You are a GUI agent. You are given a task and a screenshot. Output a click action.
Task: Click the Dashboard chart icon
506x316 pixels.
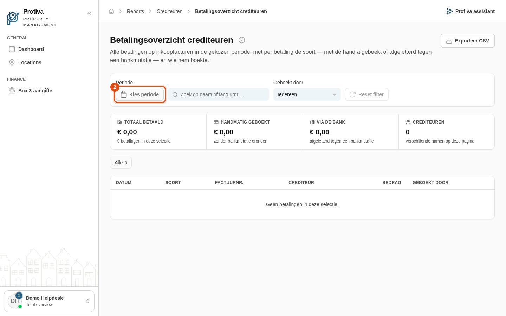point(12,49)
